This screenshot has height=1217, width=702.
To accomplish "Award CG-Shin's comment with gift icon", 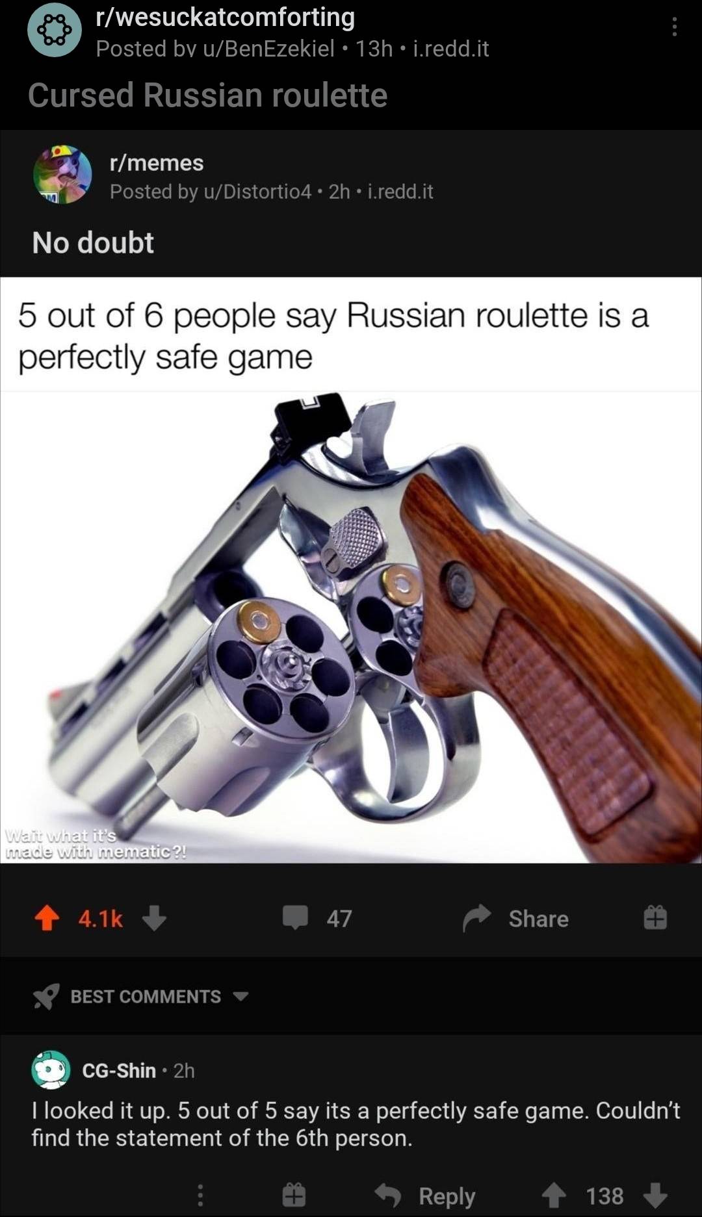I will click(x=293, y=1194).
